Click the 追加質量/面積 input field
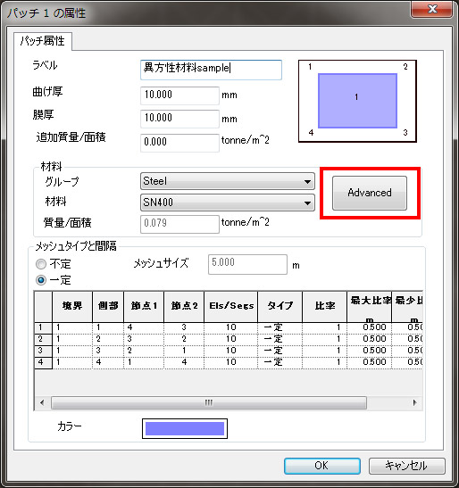Image resolution: width=459 pixels, height=488 pixels. point(179,143)
